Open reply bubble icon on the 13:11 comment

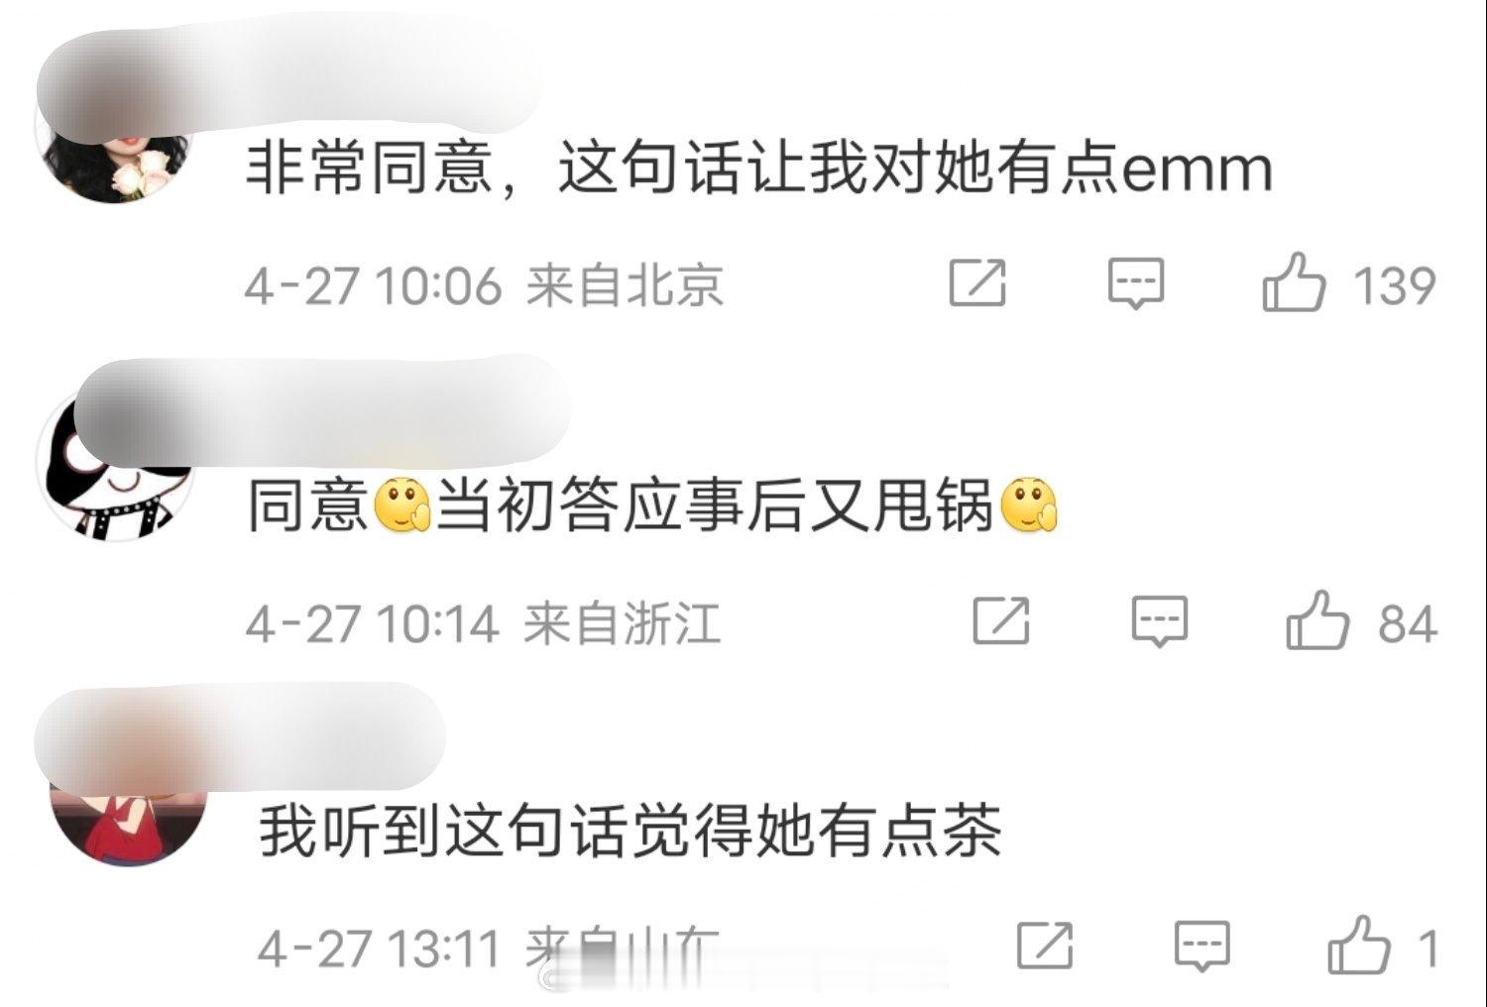[1202, 946]
